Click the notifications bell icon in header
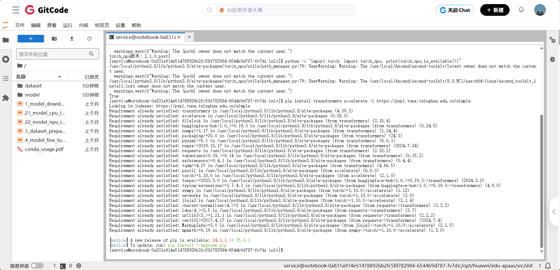 (521, 10)
